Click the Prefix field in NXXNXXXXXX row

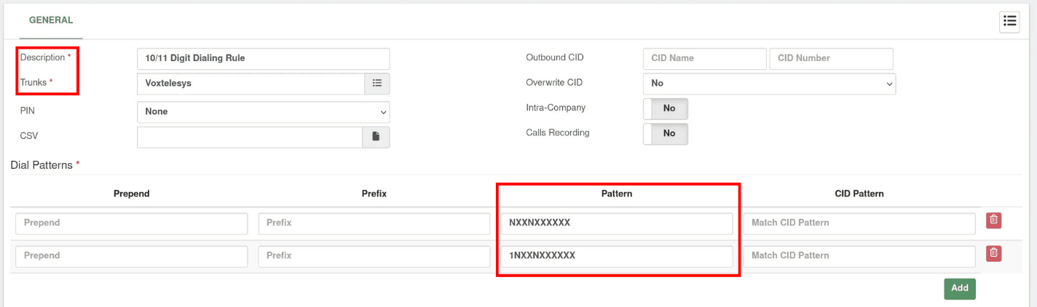coord(374,223)
